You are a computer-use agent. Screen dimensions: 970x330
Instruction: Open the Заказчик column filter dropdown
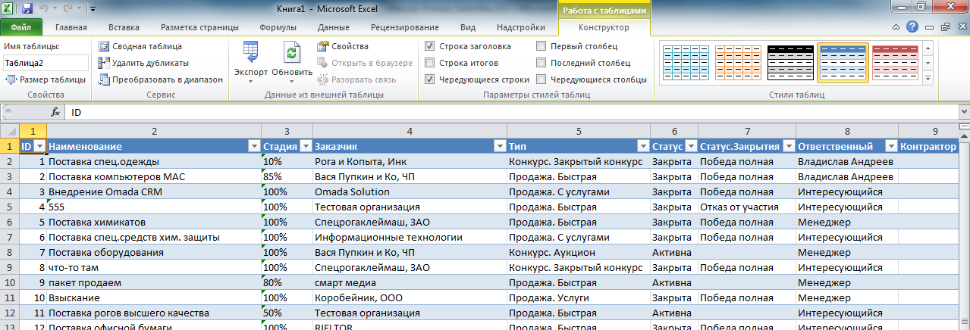pyautogui.click(x=500, y=146)
